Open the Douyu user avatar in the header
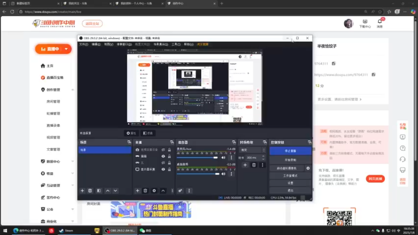The image size is (418, 235). point(349,23)
